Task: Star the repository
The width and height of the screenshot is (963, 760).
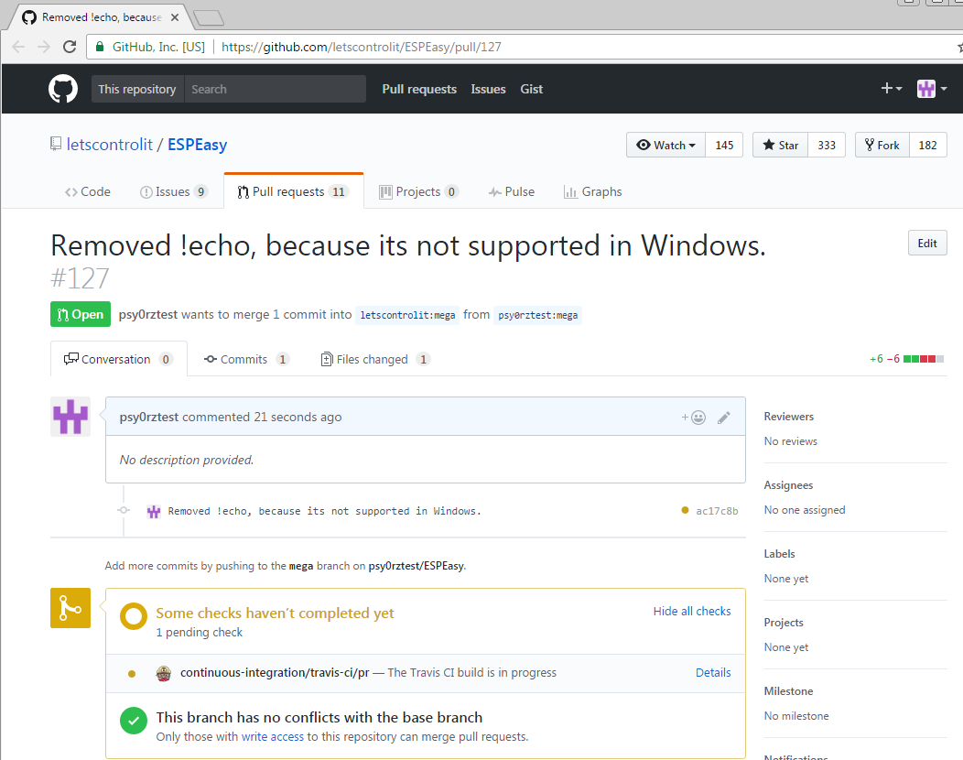Action: [780, 145]
